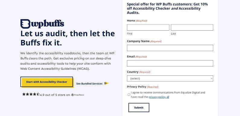Click the external link icon after privacy policy

coord(168,97)
